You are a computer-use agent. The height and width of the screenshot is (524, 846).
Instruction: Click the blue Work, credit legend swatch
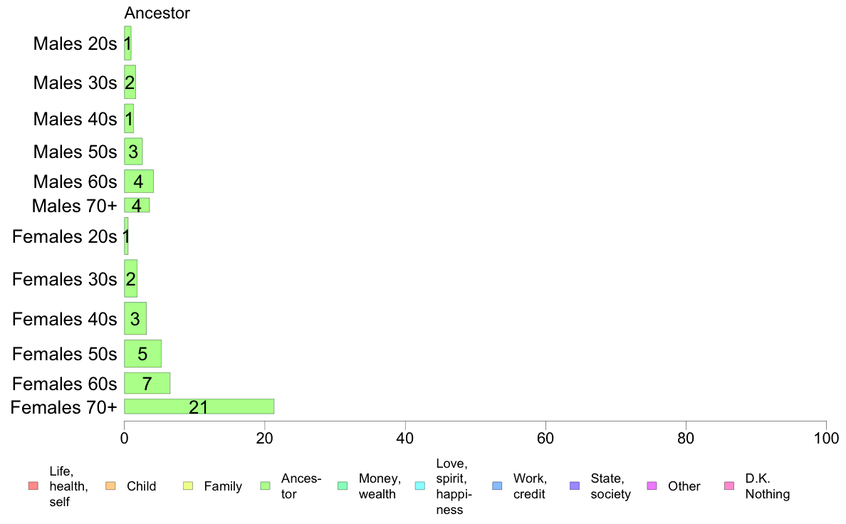497,486
